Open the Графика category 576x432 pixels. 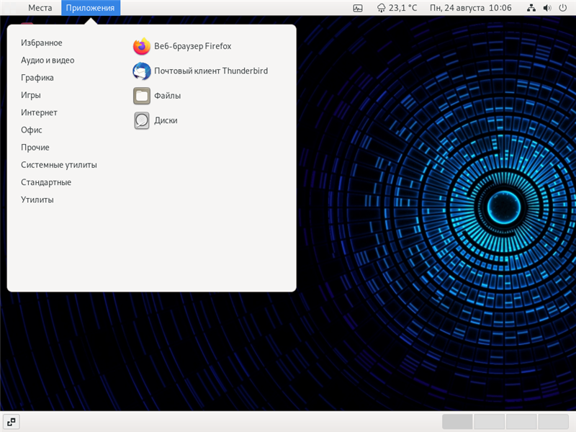click(37, 78)
